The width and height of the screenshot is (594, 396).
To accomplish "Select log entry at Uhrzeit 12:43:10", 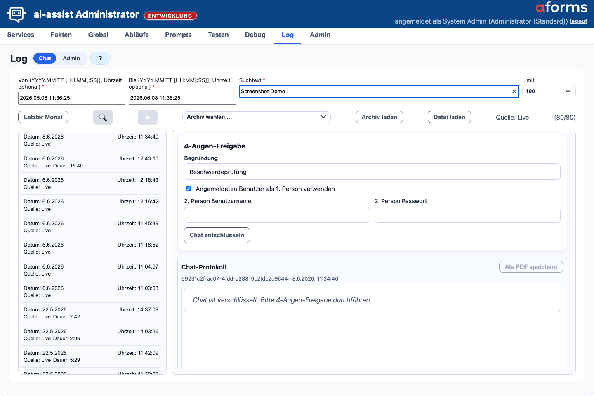I will pos(91,162).
